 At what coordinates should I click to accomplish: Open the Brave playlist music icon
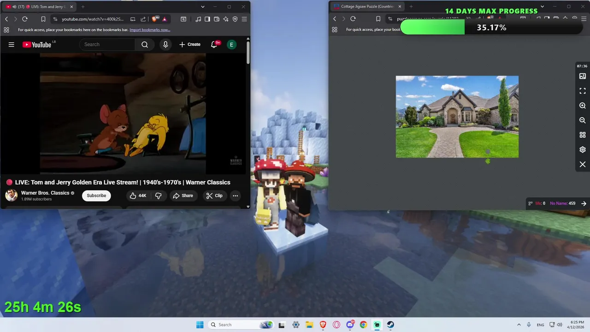[198, 19]
